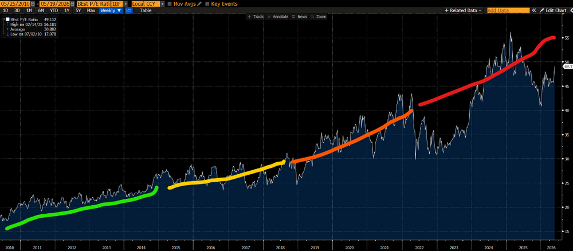573x251 pixels.
Task: Enable the Mov Avgs checkbox
Action: (170, 4)
